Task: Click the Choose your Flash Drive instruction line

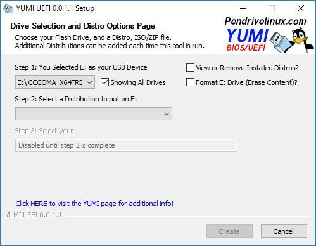Action: coord(93,37)
